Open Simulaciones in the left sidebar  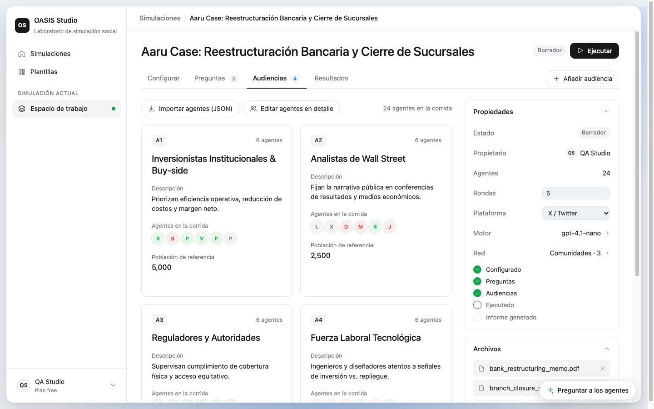pos(66,54)
